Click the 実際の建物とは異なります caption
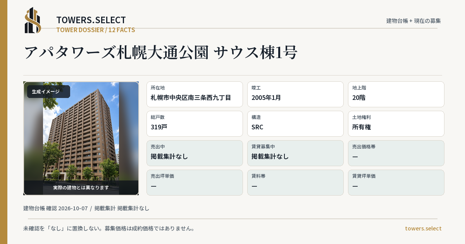This screenshot has height=244, width=465. pos(81,187)
